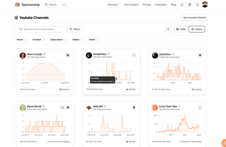Click the help icon beside Linus Tech Tips
Screen dimensions: 226x147
coord(179,106)
